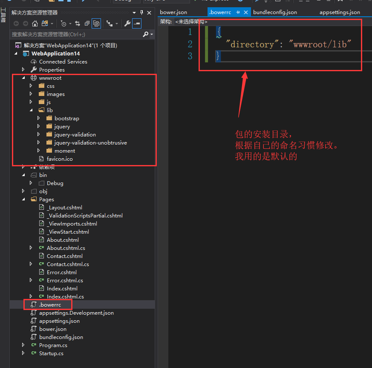This screenshot has height=368, width=372.
Task: Expand the Index.cshtml.cs node
Action: pyautogui.click(x=31, y=296)
